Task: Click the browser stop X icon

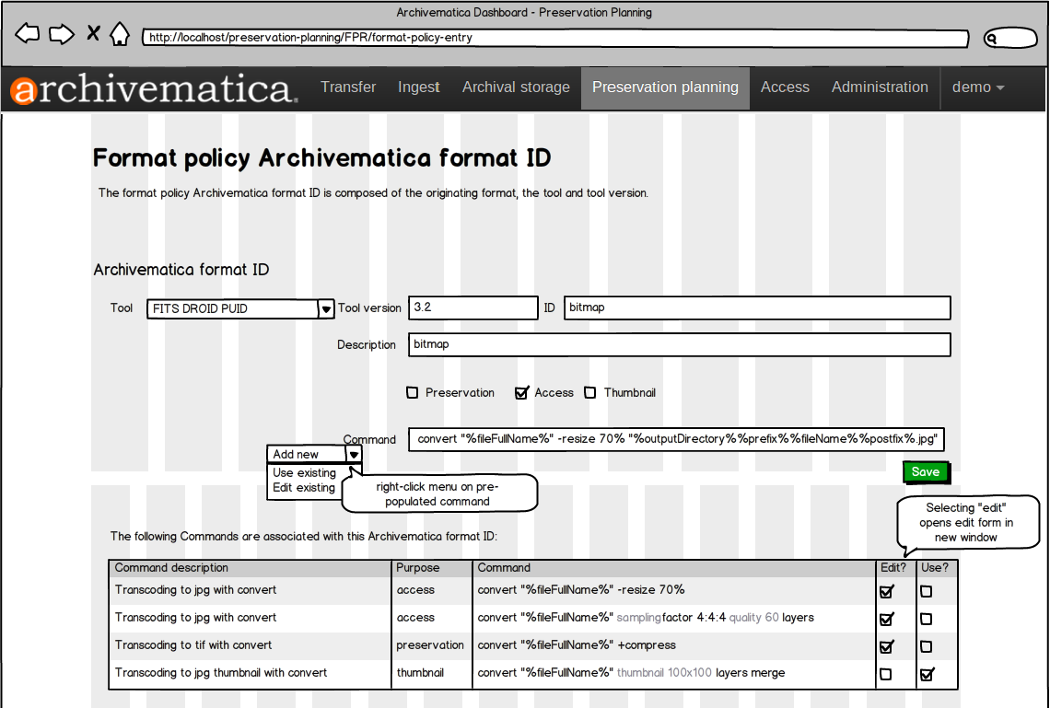Action: click(93, 35)
